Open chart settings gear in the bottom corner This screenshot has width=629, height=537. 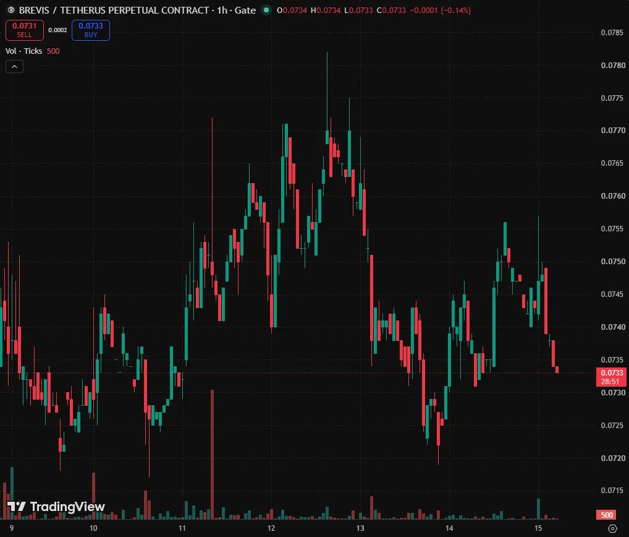point(612,528)
